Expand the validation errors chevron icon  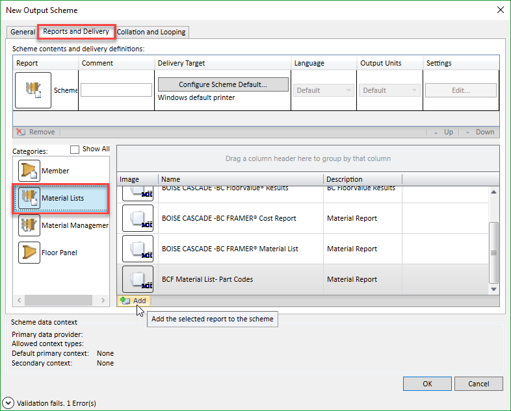[x=8, y=403]
